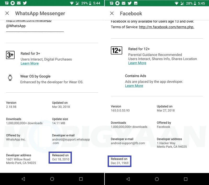Select 'Mar 27, 2018' updated date

tap(166, 110)
